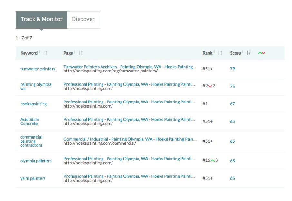Click info icon next to Keyword header
The height and width of the screenshot is (201, 292).
[x=40, y=52]
